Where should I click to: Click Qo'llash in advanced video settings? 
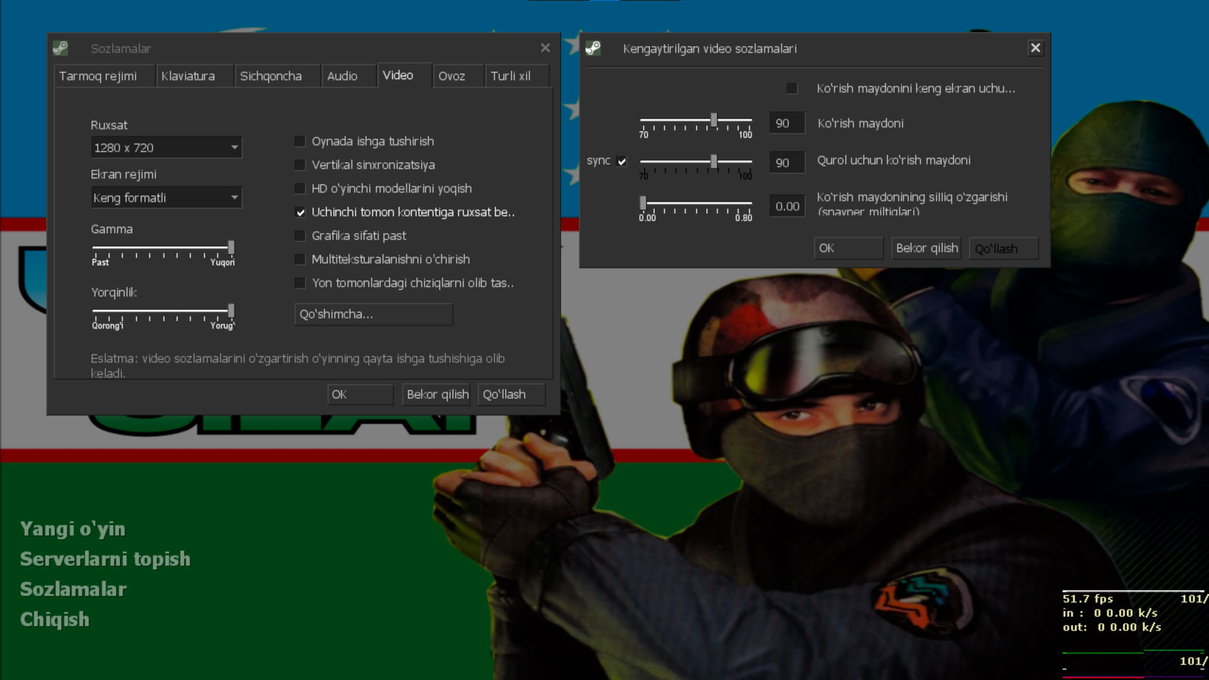coord(1003,248)
